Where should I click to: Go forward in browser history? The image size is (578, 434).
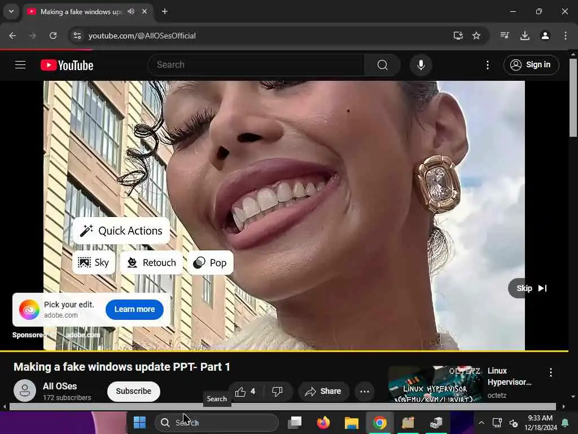tap(33, 36)
